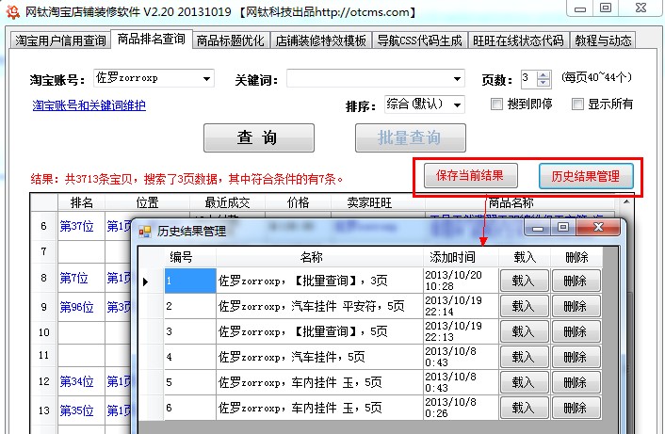The height and width of the screenshot is (434, 665).
Task: Close the main 网钛 window
Action: click(x=641, y=8)
